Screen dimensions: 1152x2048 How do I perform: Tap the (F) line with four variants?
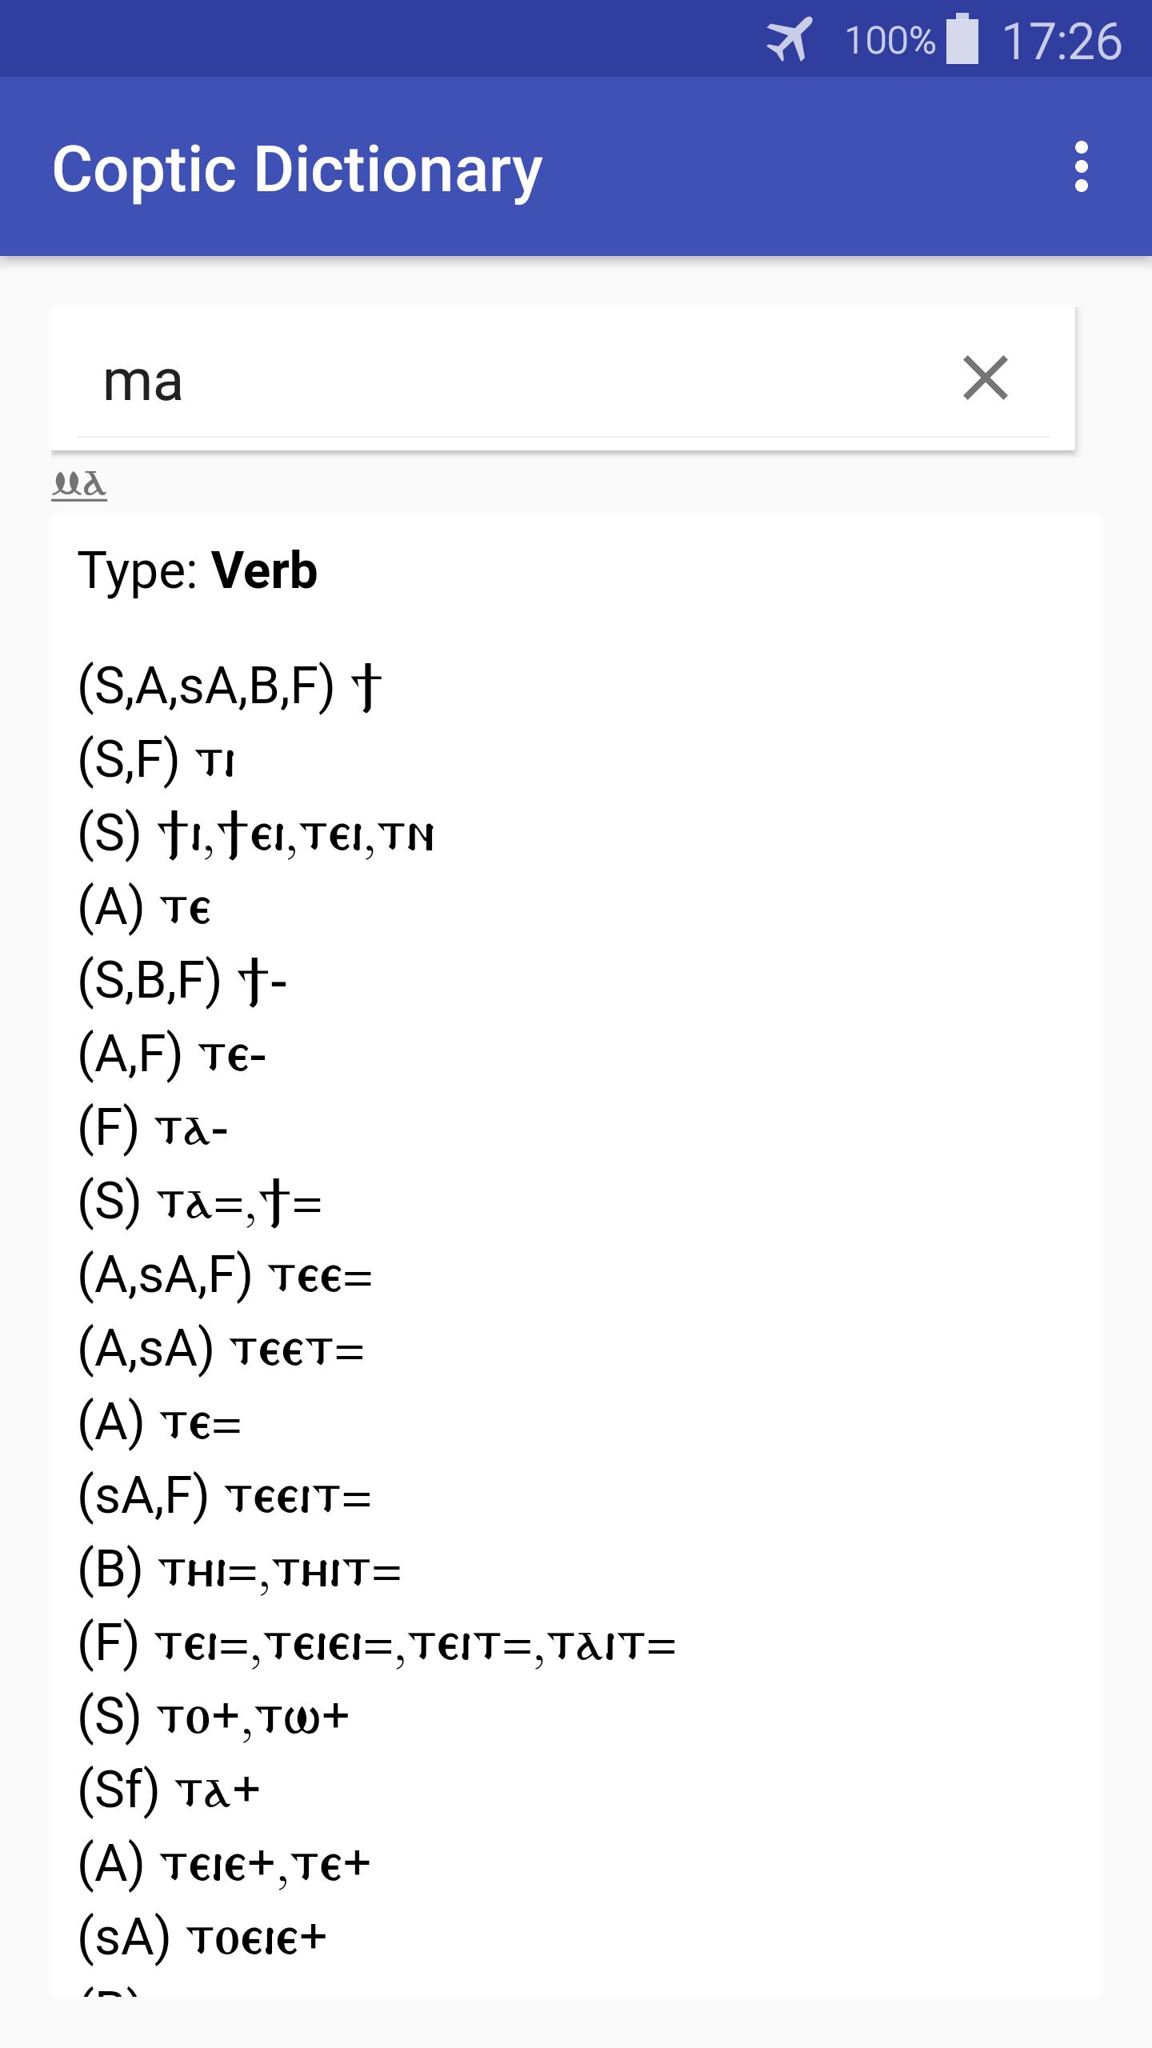[378, 1644]
